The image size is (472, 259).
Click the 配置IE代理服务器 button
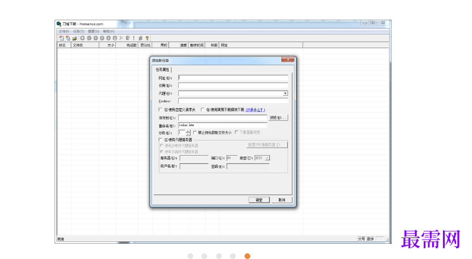pyautogui.click(x=267, y=145)
